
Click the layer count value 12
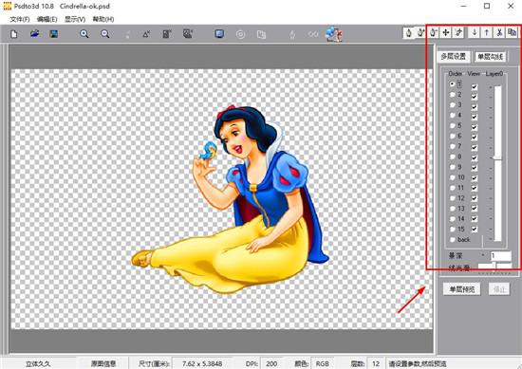pos(376,363)
